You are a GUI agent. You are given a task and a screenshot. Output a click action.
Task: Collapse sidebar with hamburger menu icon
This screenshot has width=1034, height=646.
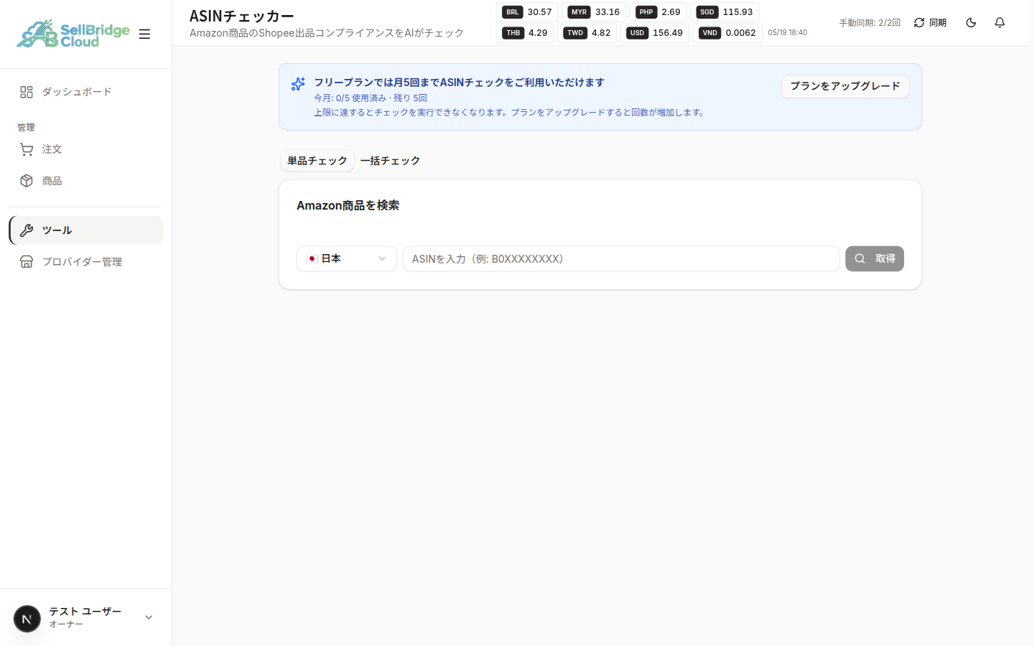tap(144, 34)
